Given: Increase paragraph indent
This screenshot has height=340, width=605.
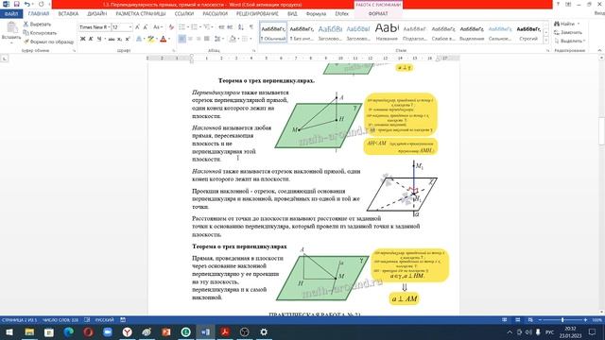Looking at the screenshot, I should pyautogui.click(x=230, y=27).
